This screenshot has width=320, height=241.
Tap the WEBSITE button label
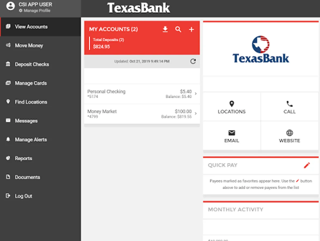coord(289,141)
